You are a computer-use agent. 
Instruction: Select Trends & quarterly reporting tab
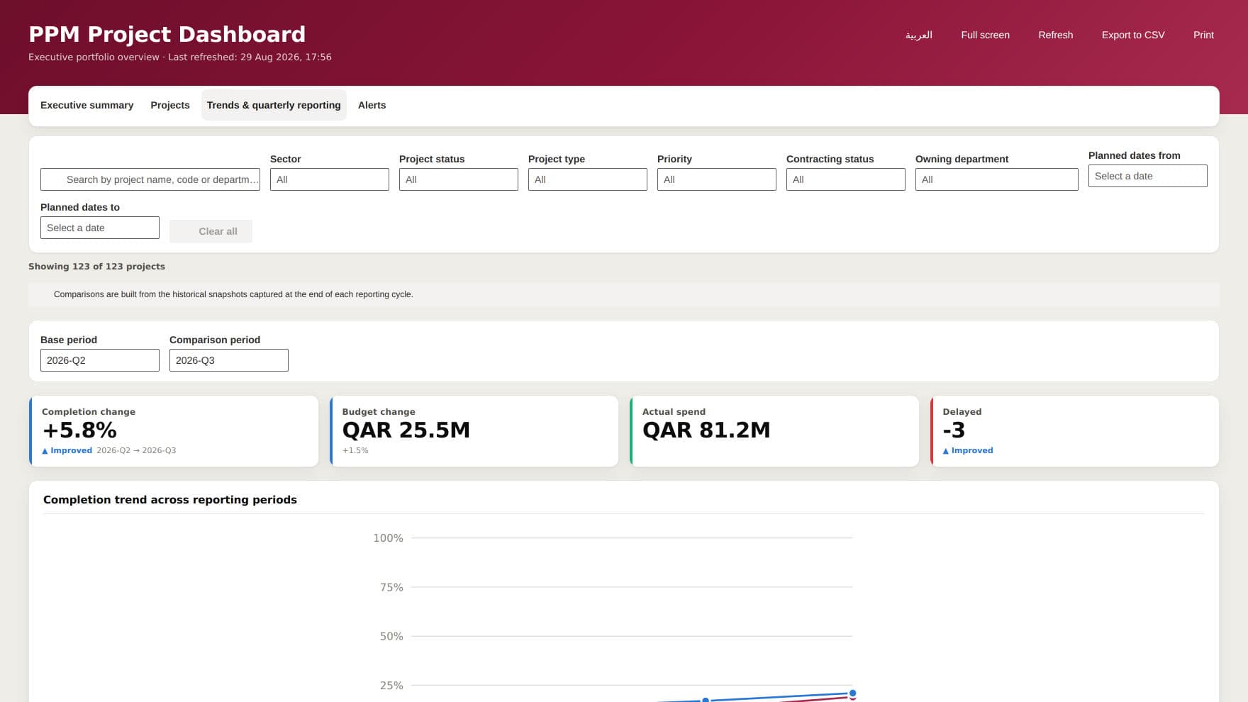[x=274, y=105]
